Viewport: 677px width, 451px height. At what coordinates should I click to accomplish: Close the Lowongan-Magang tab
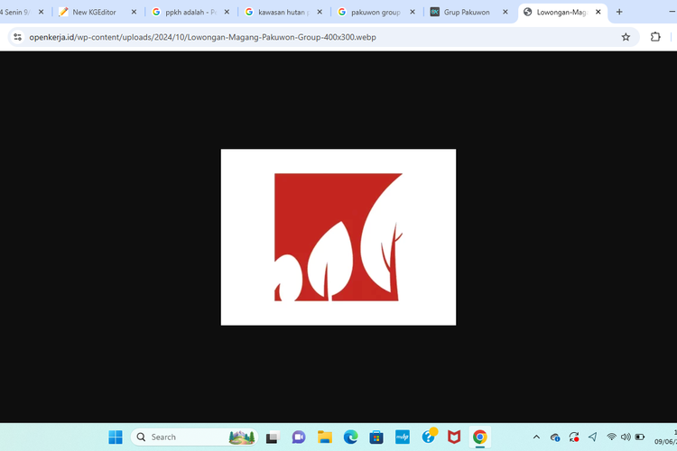[598, 12]
